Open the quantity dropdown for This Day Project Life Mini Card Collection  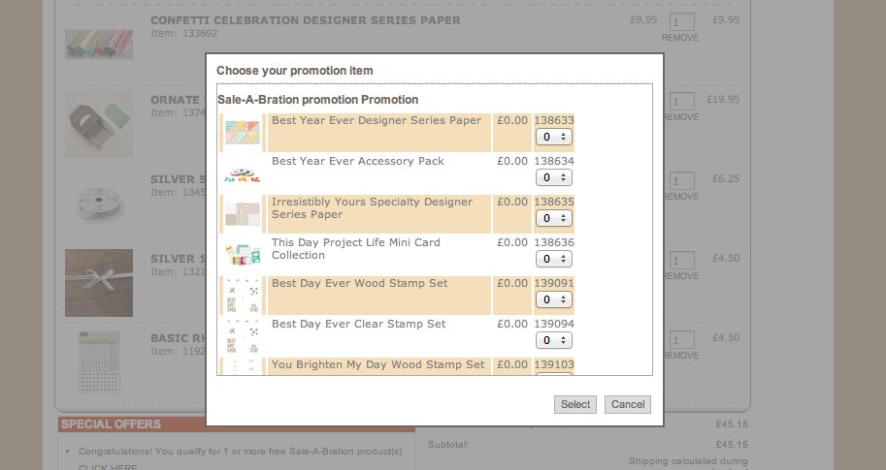554,259
